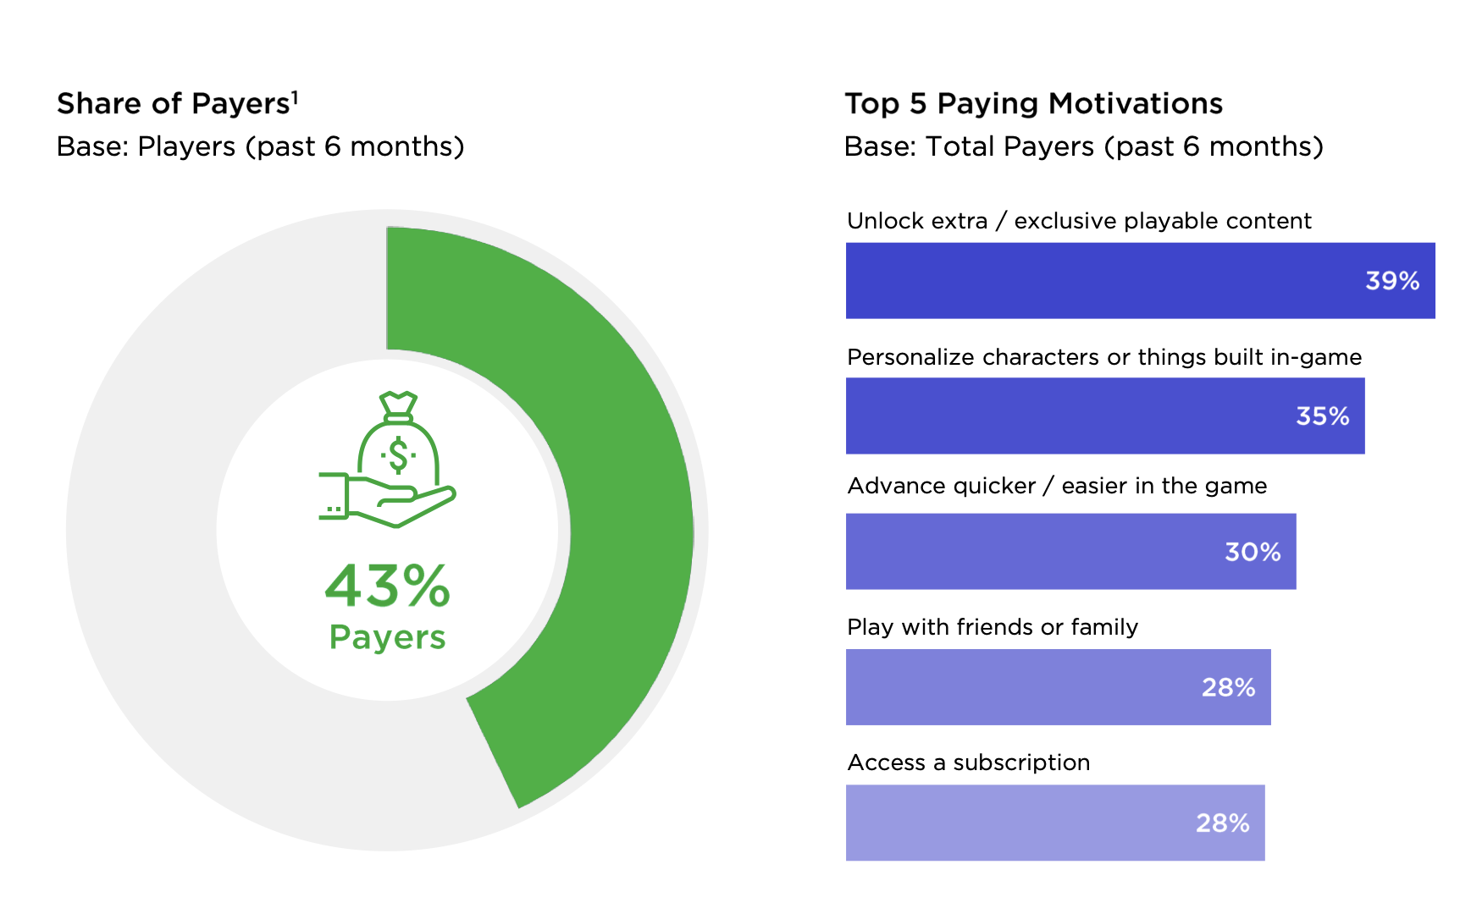The image size is (1460, 914).
Task: Select the Personalize characters label
Action: click(x=1104, y=357)
